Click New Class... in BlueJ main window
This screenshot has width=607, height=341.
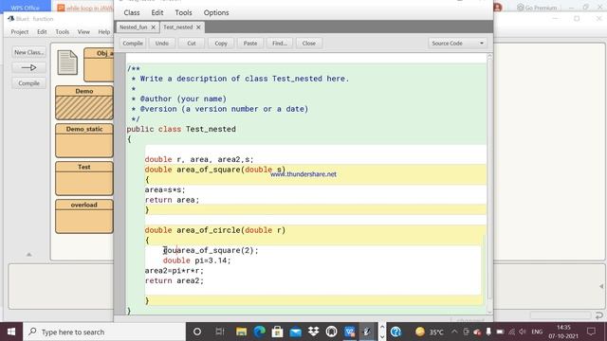point(29,52)
